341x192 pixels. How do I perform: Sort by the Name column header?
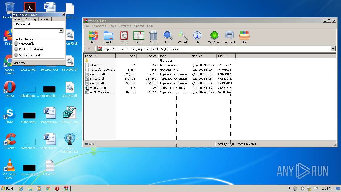point(100,56)
